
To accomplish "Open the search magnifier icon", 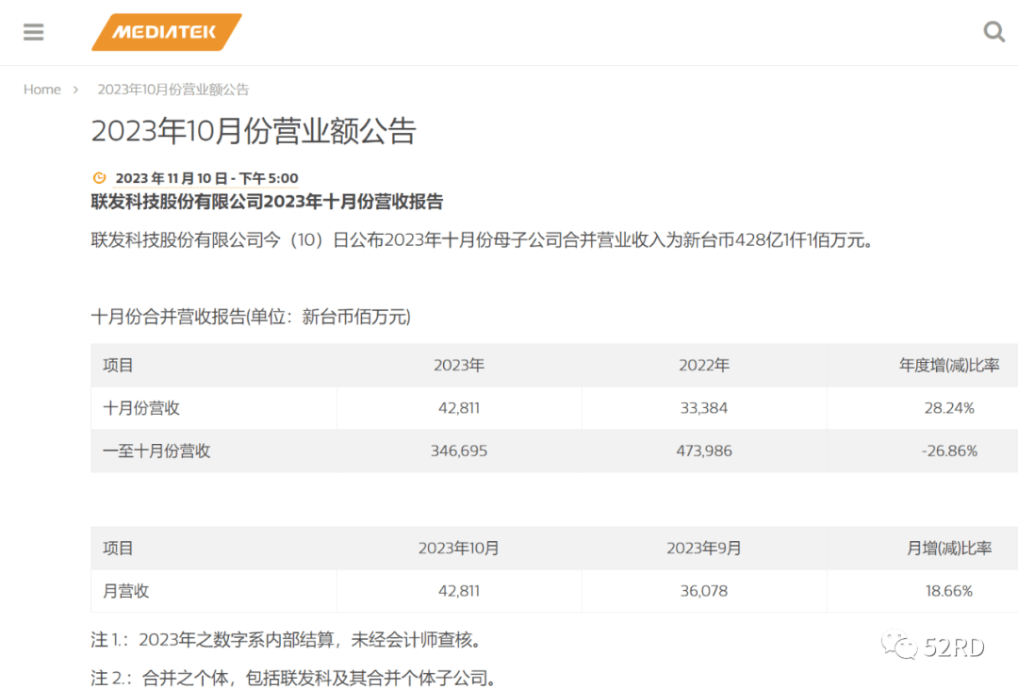I will (x=993, y=32).
